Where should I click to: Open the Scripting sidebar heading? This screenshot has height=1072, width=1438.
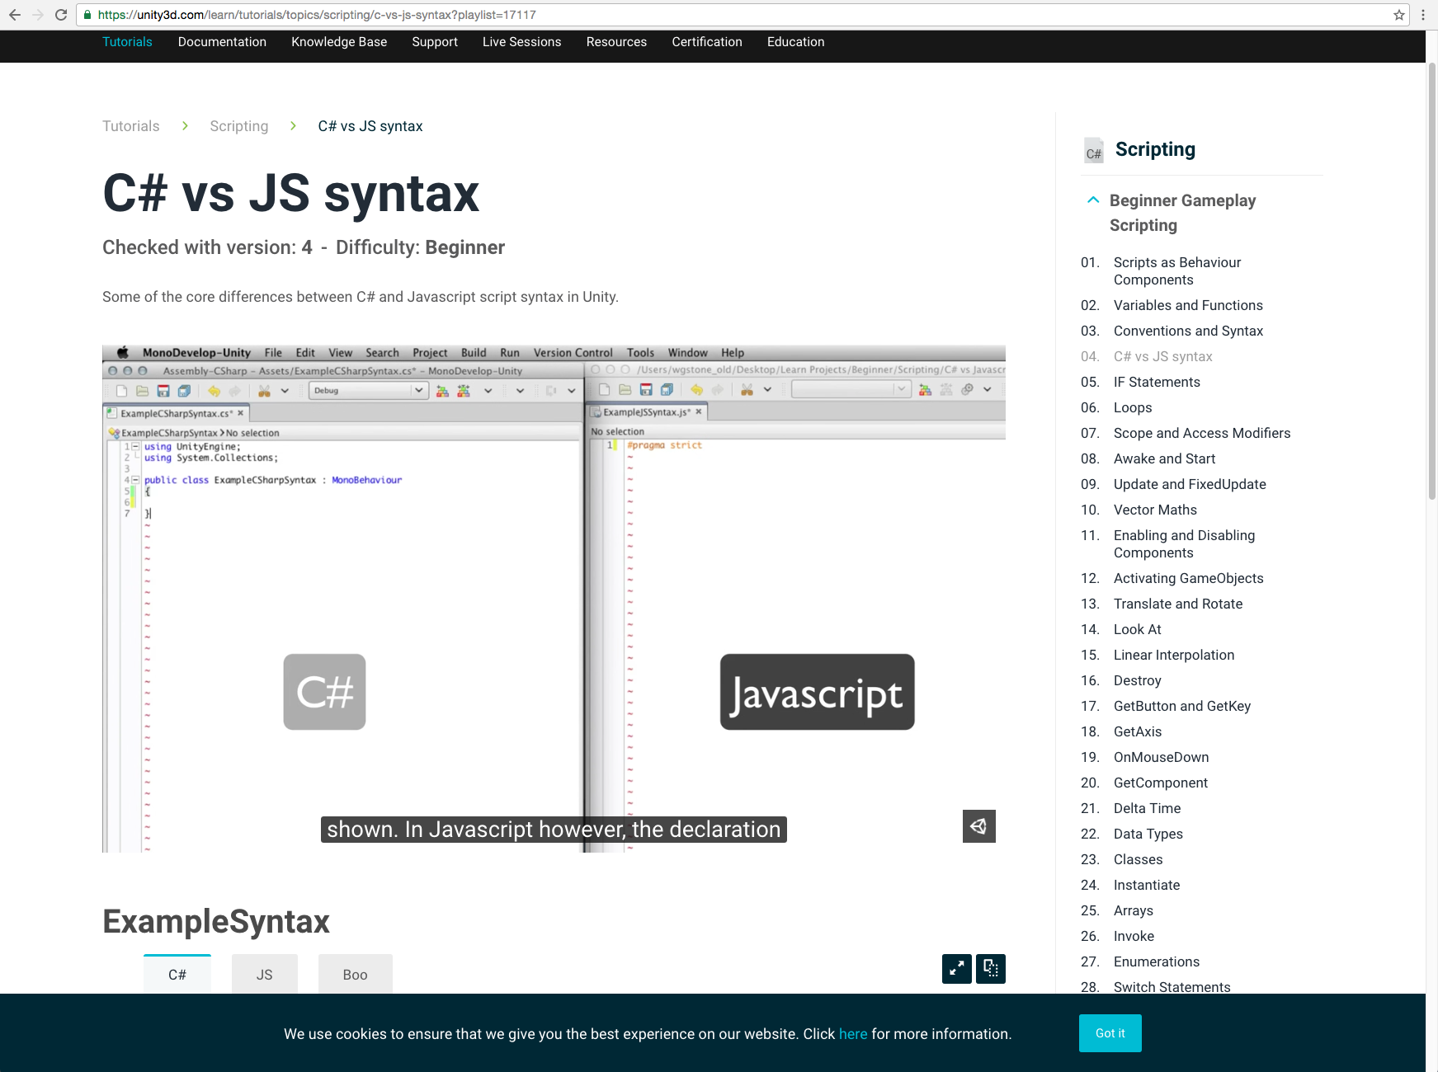click(x=1155, y=149)
